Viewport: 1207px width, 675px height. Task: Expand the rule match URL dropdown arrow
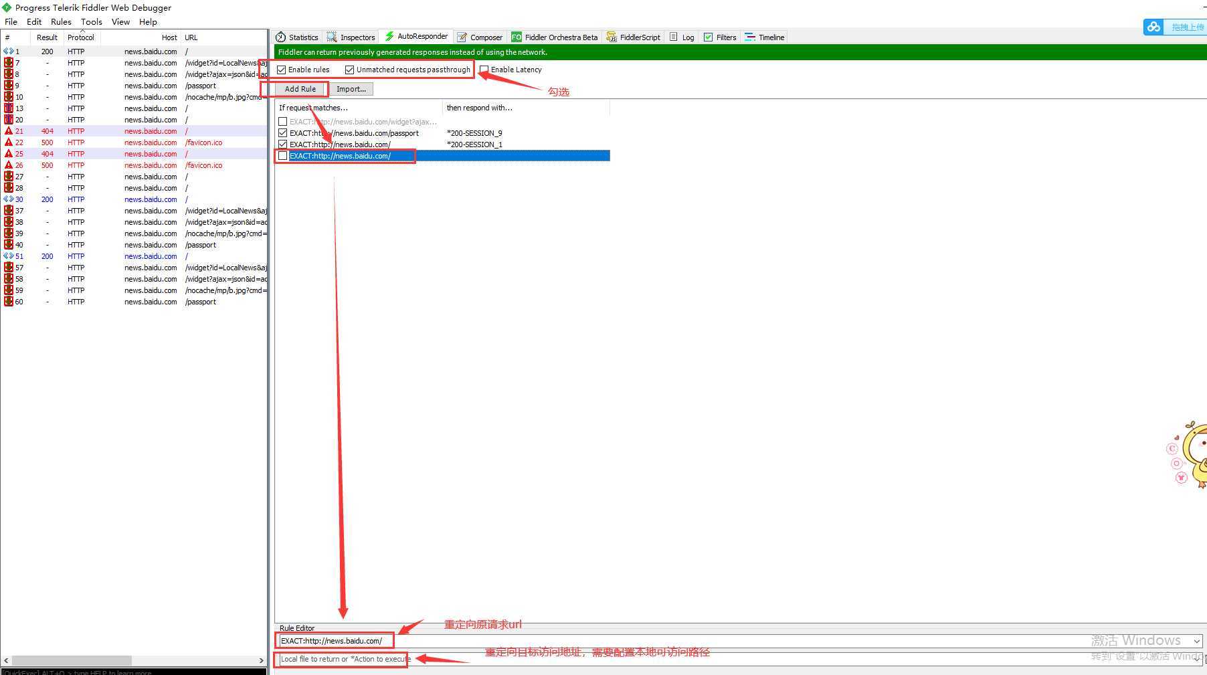tap(1196, 641)
